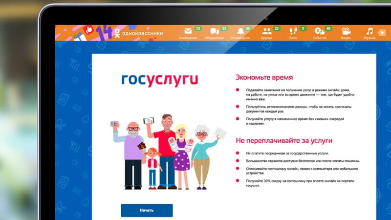Screen dimensions: 391x220
Task: Click the Гости label text
Action: pyautogui.click(x=293, y=38)
